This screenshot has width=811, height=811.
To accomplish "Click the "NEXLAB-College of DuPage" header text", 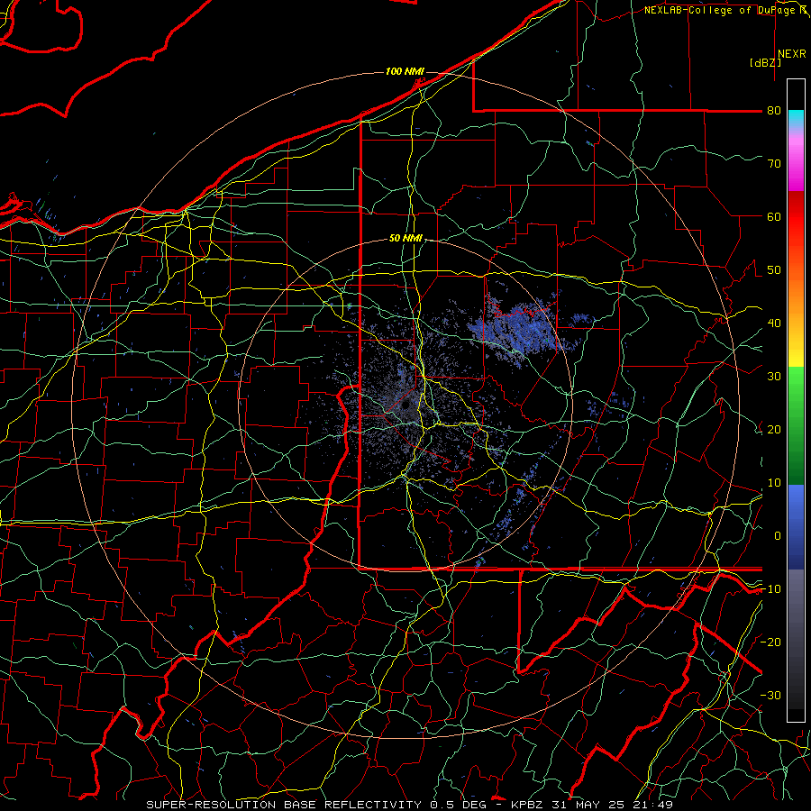I will point(721,10).
